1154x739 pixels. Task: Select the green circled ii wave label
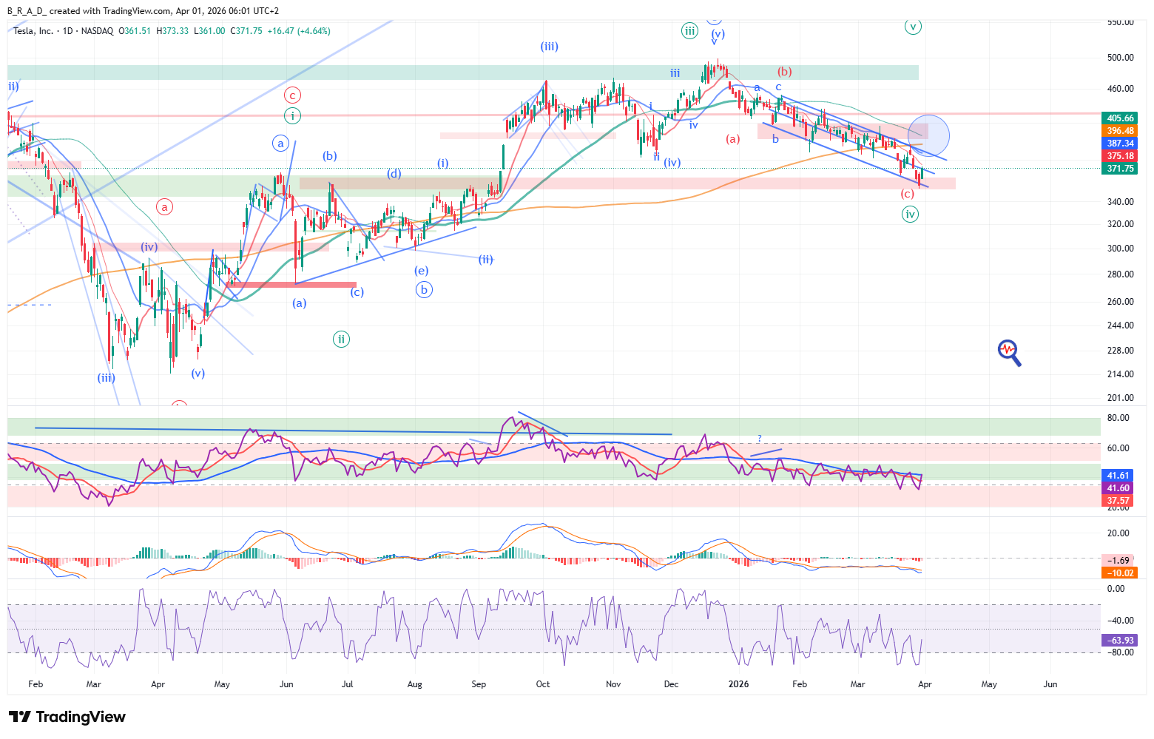pos(341,340)
